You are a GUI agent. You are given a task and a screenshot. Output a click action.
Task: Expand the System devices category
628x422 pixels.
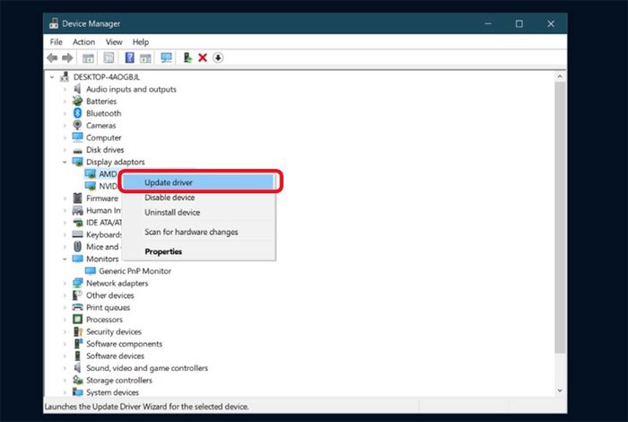(65, 392)
